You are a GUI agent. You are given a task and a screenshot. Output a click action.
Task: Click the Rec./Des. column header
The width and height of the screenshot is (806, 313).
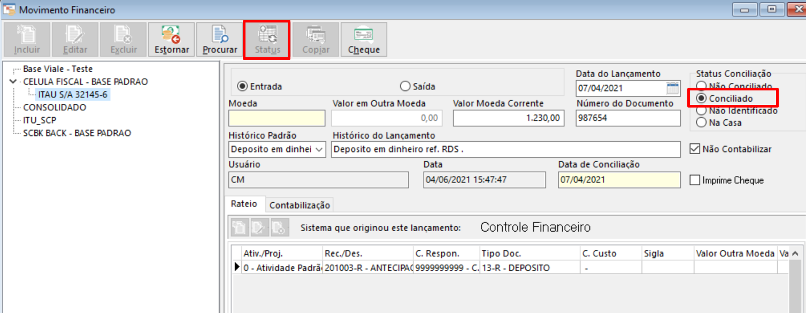(368, 254)
